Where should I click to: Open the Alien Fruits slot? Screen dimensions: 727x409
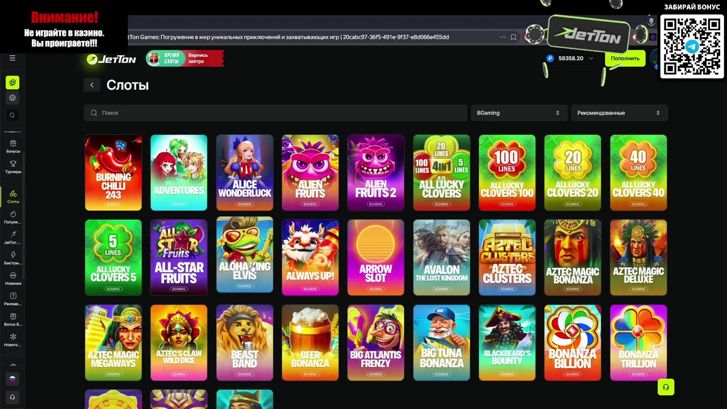(x=310, y=173)
